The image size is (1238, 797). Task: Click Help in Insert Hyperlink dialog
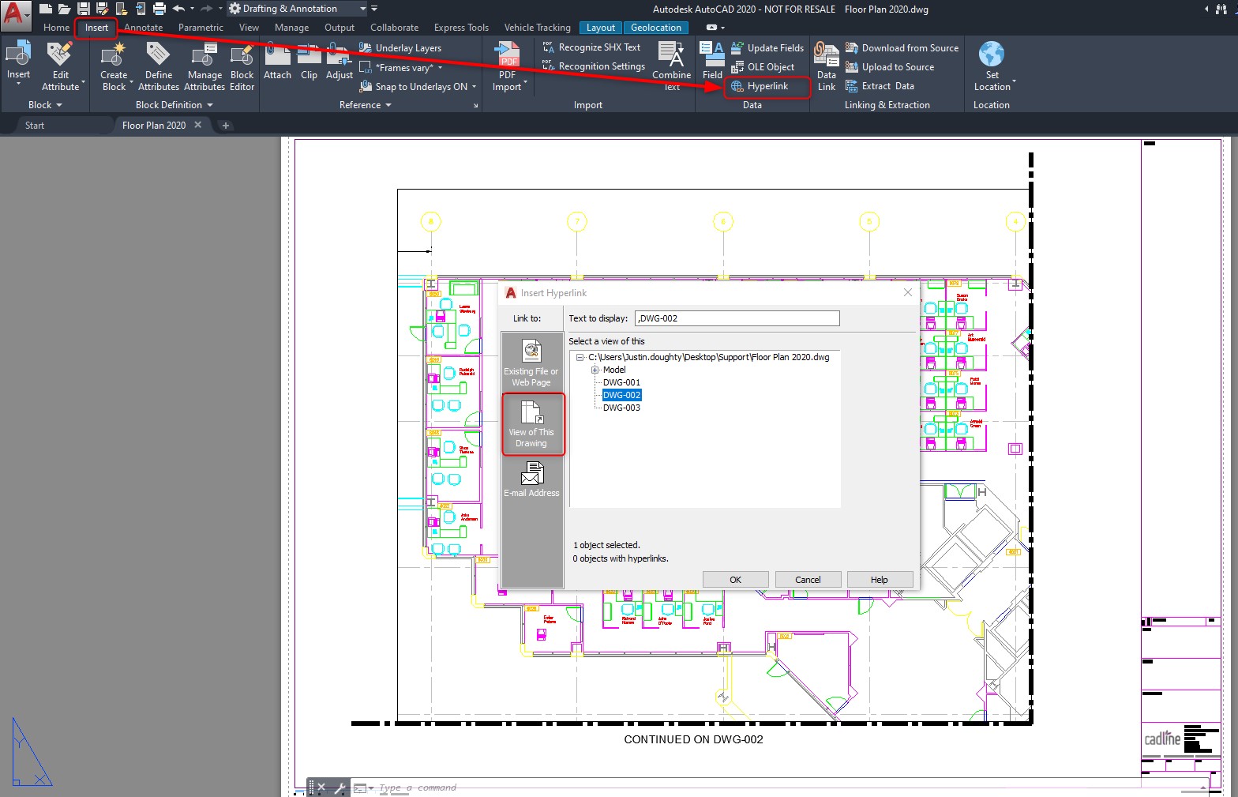coord(880,580)
